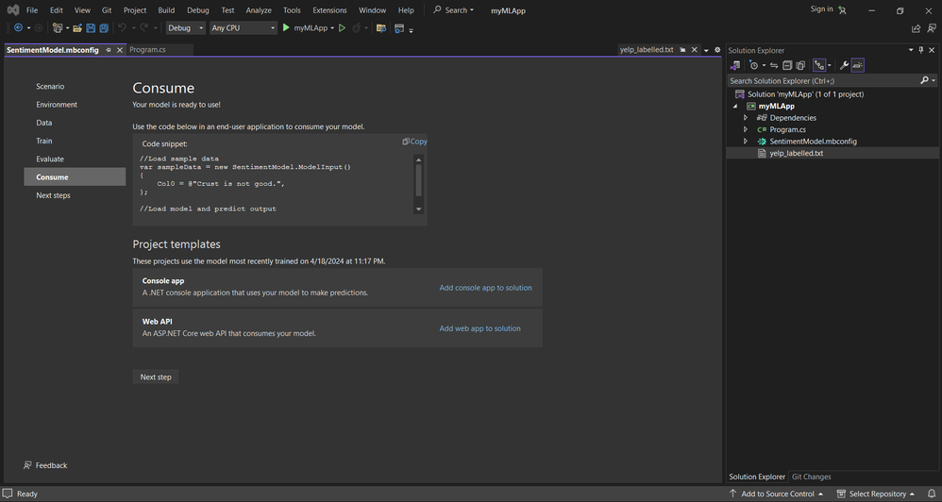The width and height of the screenshot is (942, 502).
Task: Click the Live Share icon top right
Action: pos(916,28)
